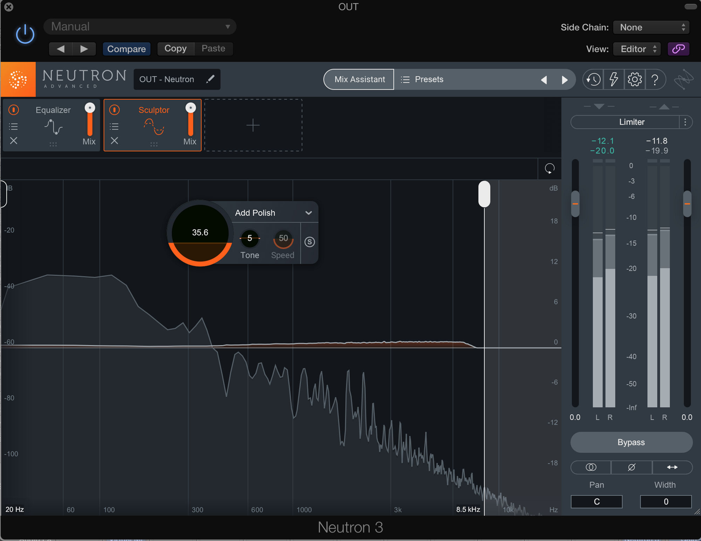
Task: Click the reset loop icon above spectrum
Action: [550, 169]
